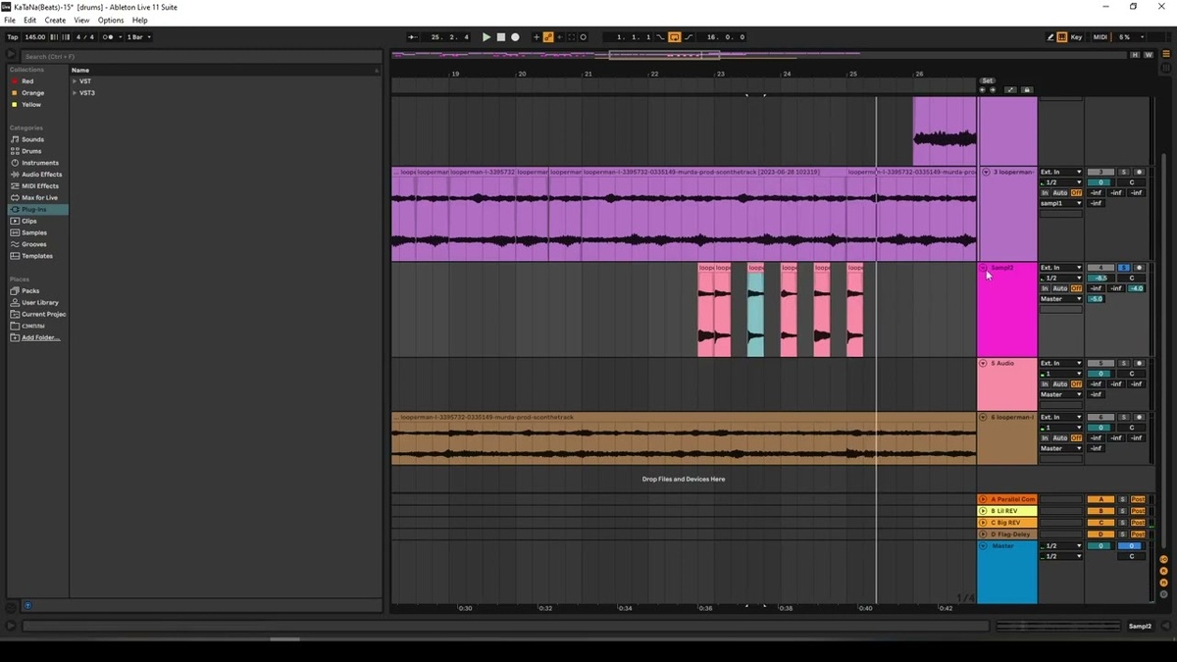Open Packs in Places

[30, 291]
